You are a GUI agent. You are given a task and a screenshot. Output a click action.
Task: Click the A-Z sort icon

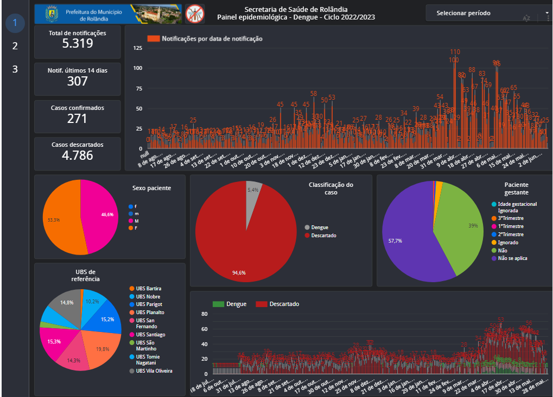526,18
